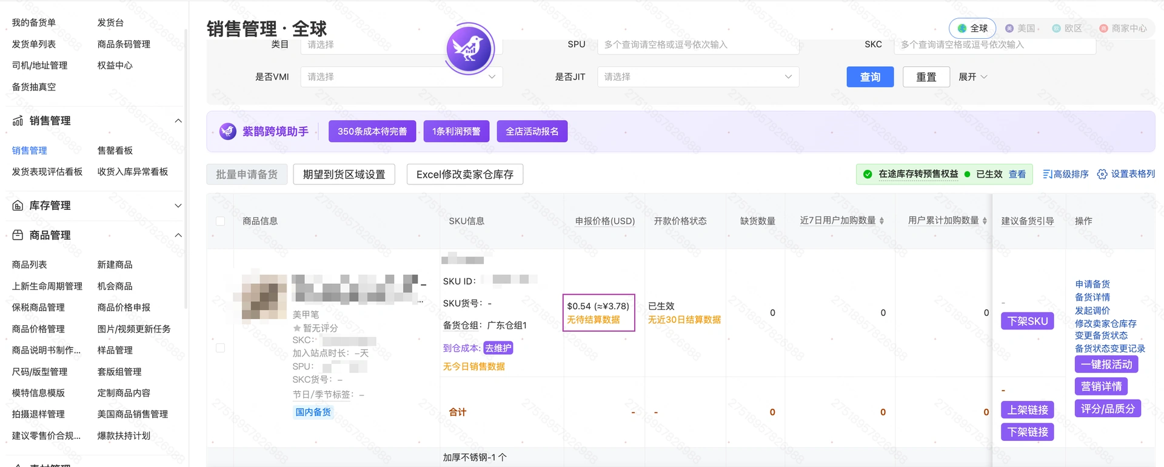Click the 重置 button
Viewport: 1164px width, 467px height.
pyautogui.click(x=926, y=77)
